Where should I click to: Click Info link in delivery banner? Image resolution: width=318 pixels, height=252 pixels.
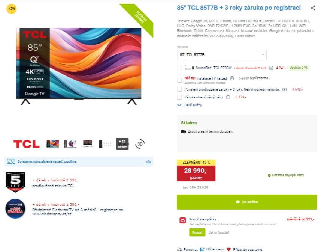tap(148, 162)
